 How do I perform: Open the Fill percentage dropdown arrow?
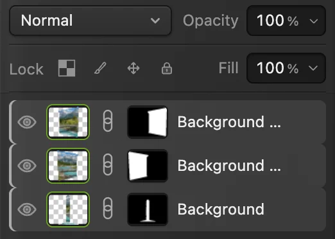pyautogui.click(x=313, y=68)
